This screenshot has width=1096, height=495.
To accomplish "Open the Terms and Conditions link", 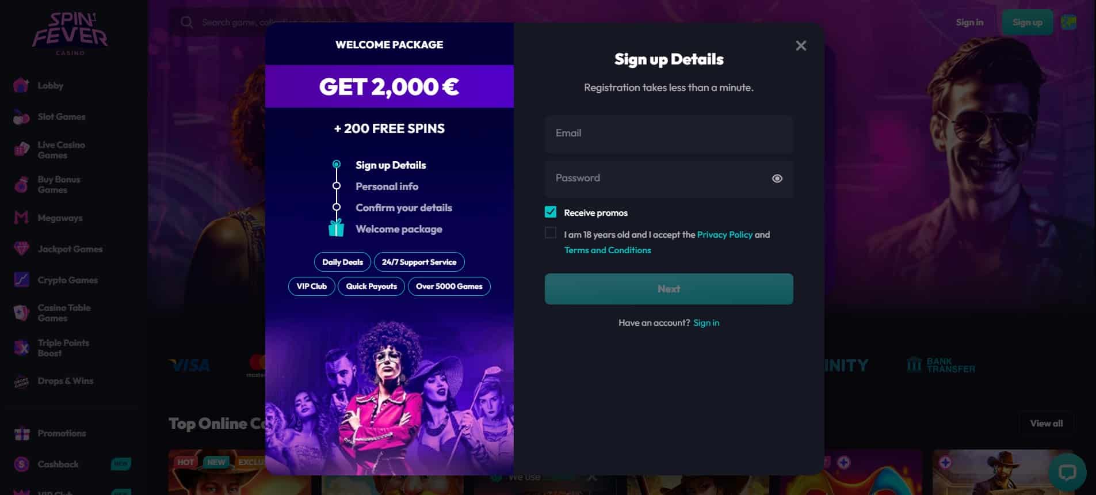I will (608, 250).
